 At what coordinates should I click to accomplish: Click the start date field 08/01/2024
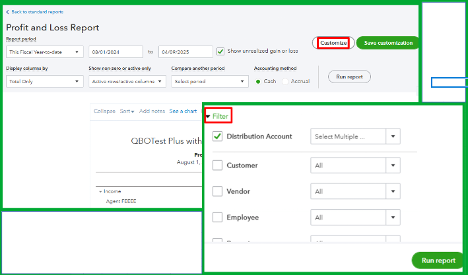(x=116, y=51)
